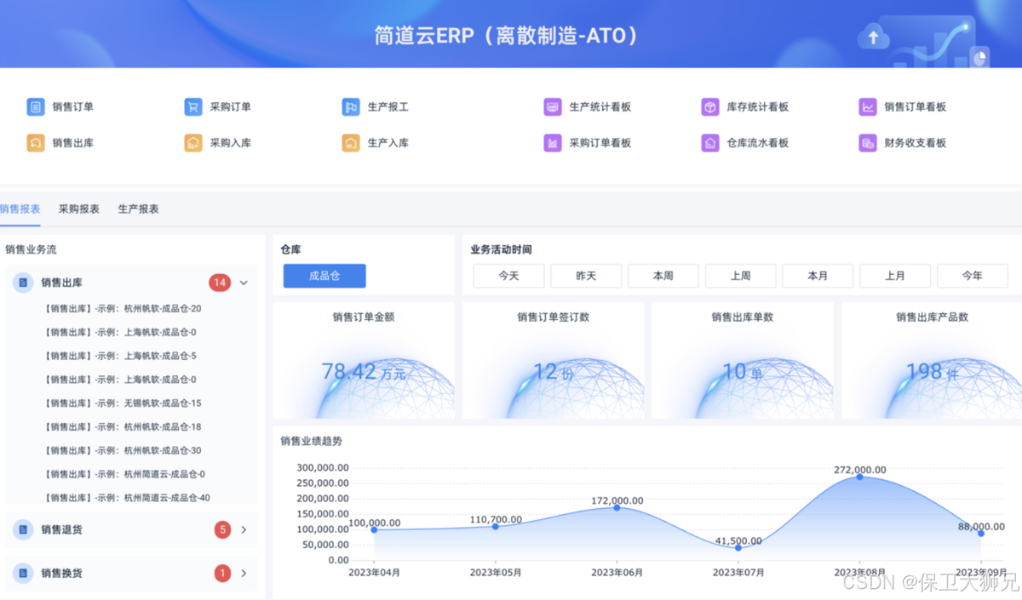Click the 172,000.00 data point on chart
Screen dimensions: 1022x600
[x=617, y=507]
